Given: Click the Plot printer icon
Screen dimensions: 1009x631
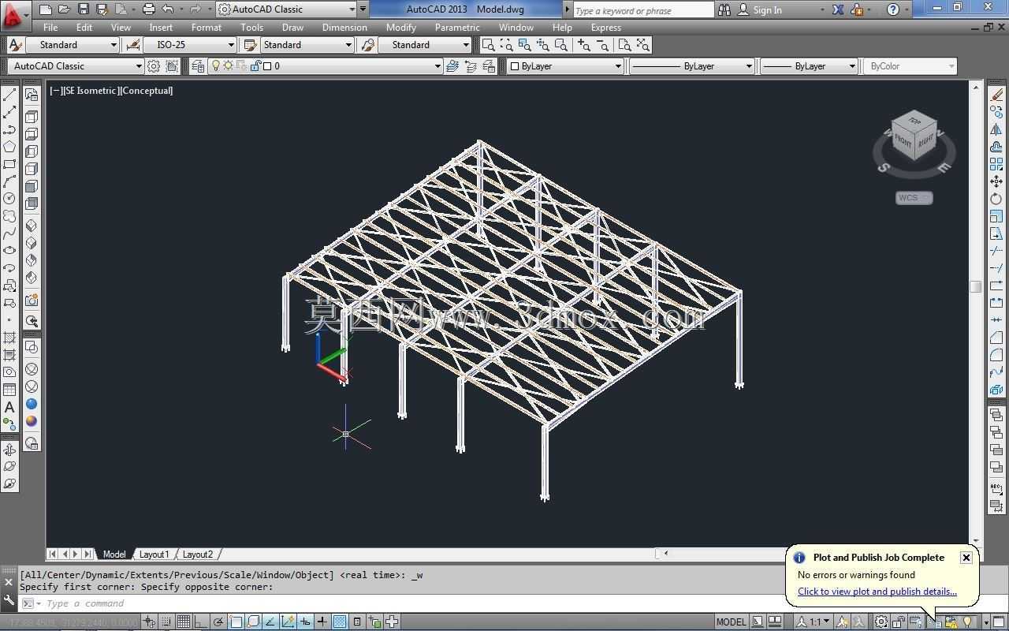Looking at the screenshot, I should [x=148, y=9].
